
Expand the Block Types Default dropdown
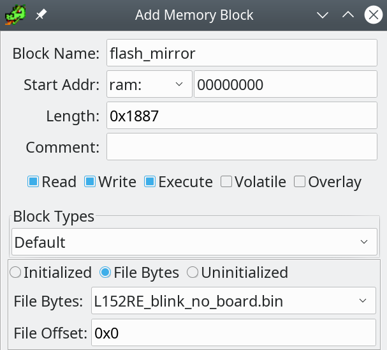point(194,242)
